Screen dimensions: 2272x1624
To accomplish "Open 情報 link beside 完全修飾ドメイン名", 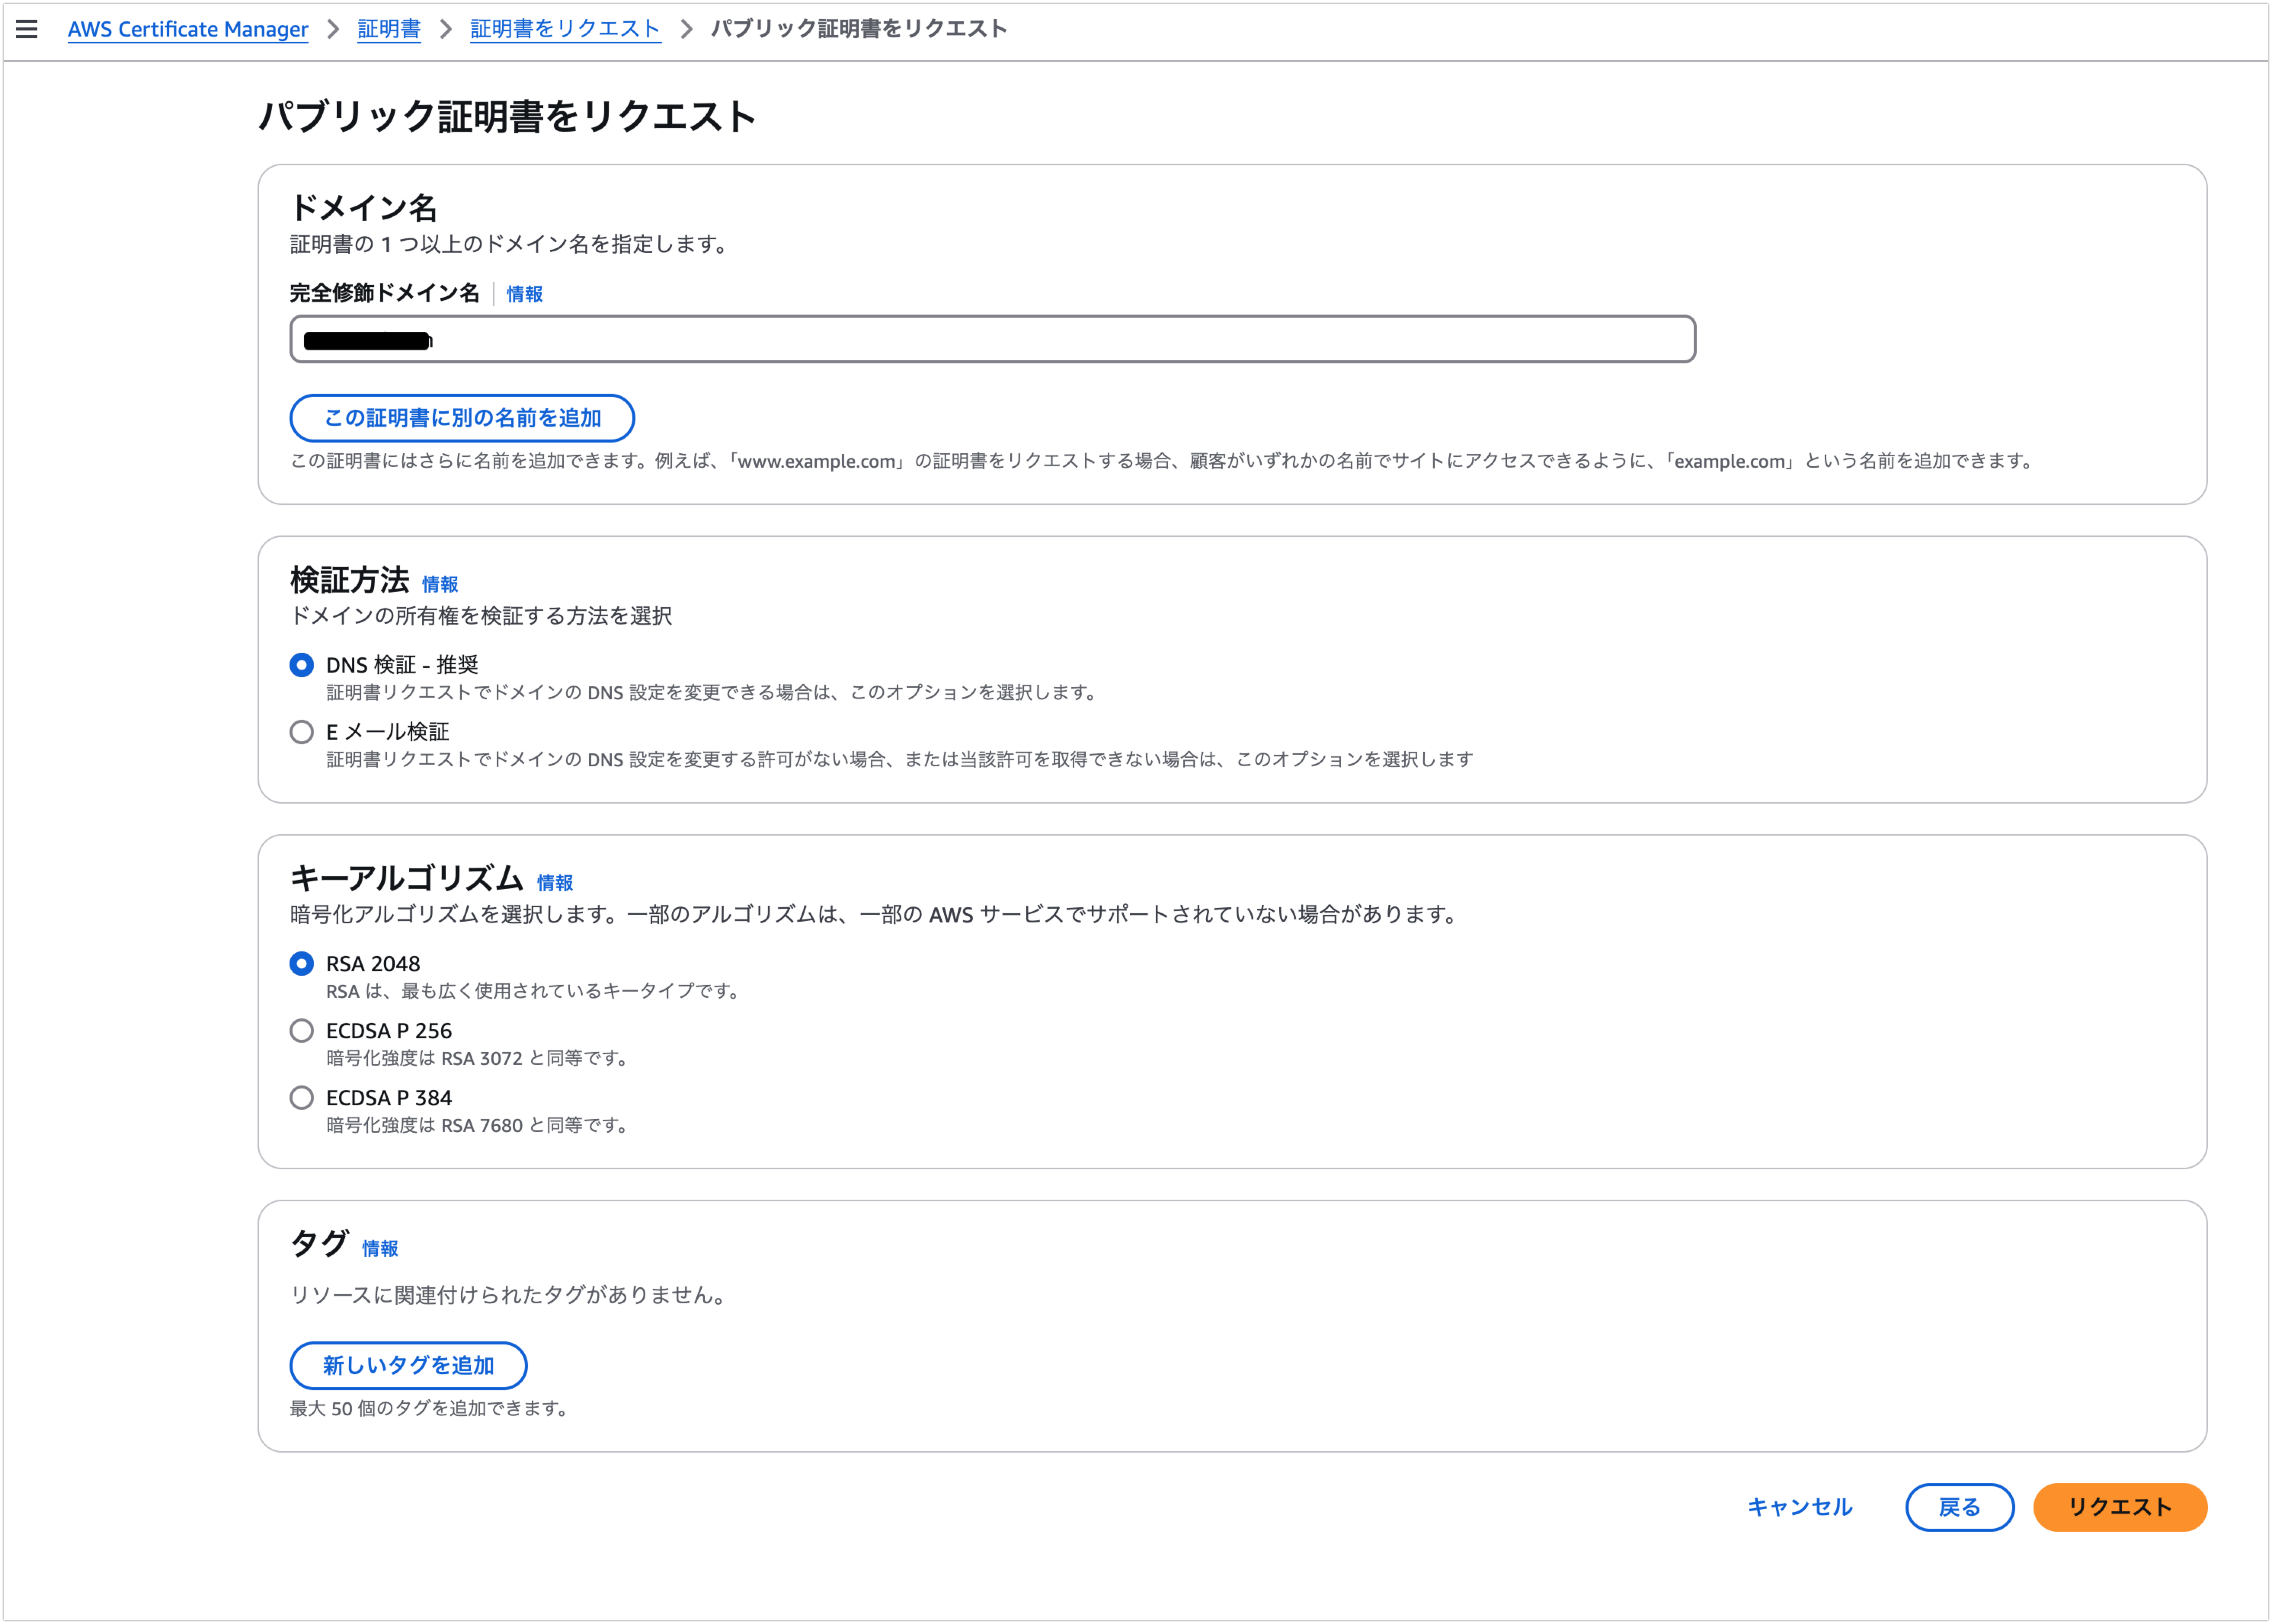I will click(x=524, y=294).
